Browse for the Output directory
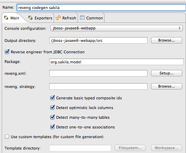The image size is (186, 153). click(x=167, y=40)
